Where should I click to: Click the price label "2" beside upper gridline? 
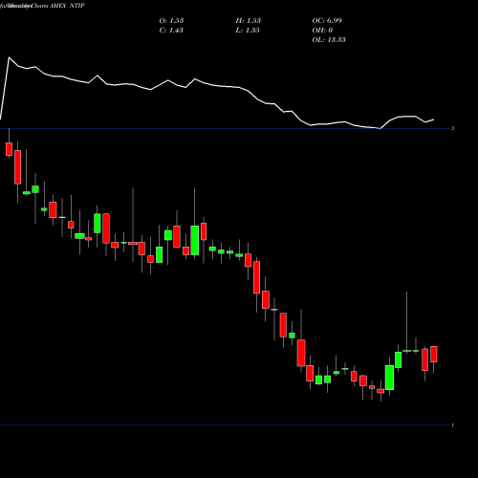click(452, 128)
